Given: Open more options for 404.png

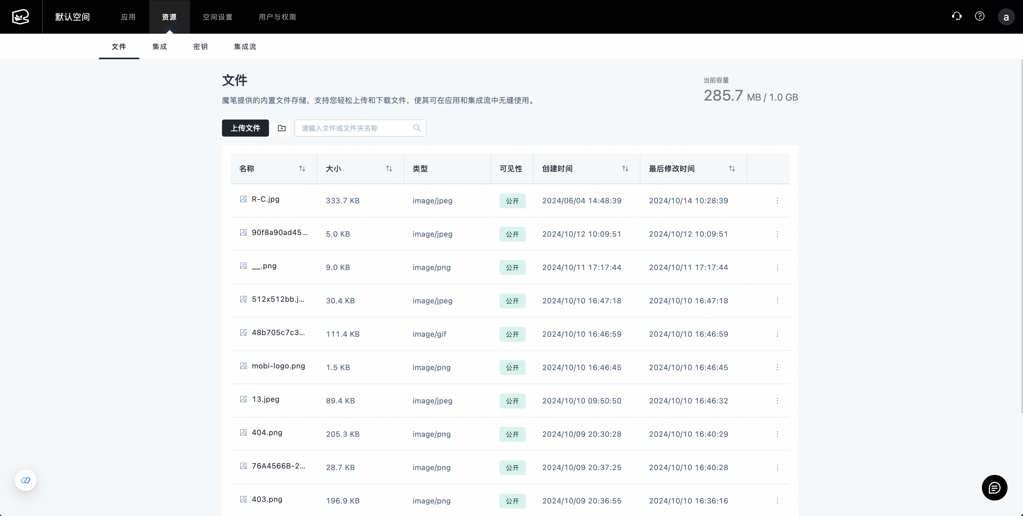Looking at the screenshot, I should (x=777, y=434).
